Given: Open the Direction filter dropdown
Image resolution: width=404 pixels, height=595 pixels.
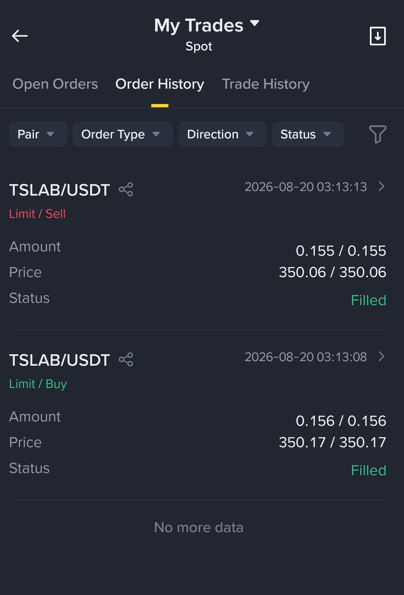Looking at the screenshot, I should tap(222, 134).
